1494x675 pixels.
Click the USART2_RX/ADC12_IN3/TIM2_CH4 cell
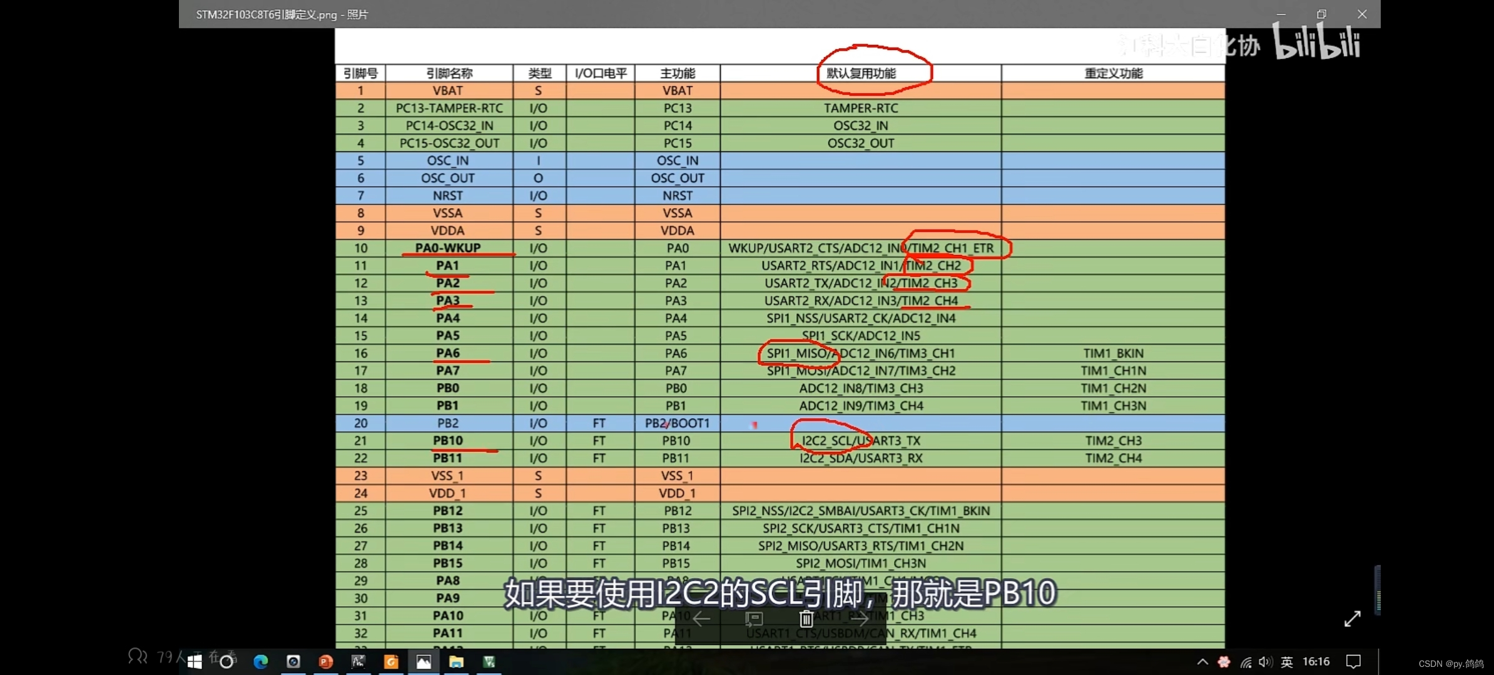click(x=861, y=301)
